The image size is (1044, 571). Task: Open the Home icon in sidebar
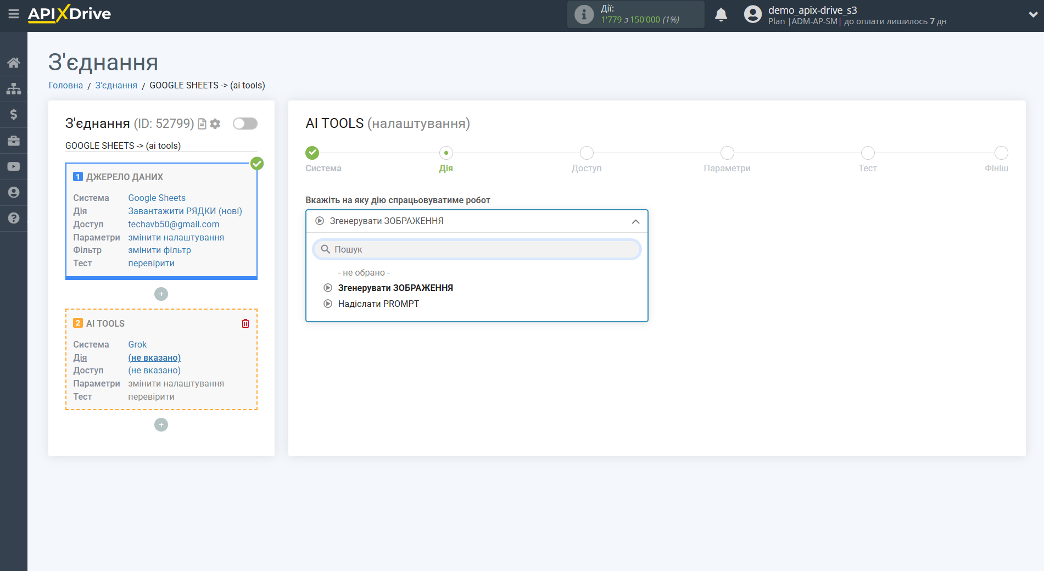tap(14, 63)
